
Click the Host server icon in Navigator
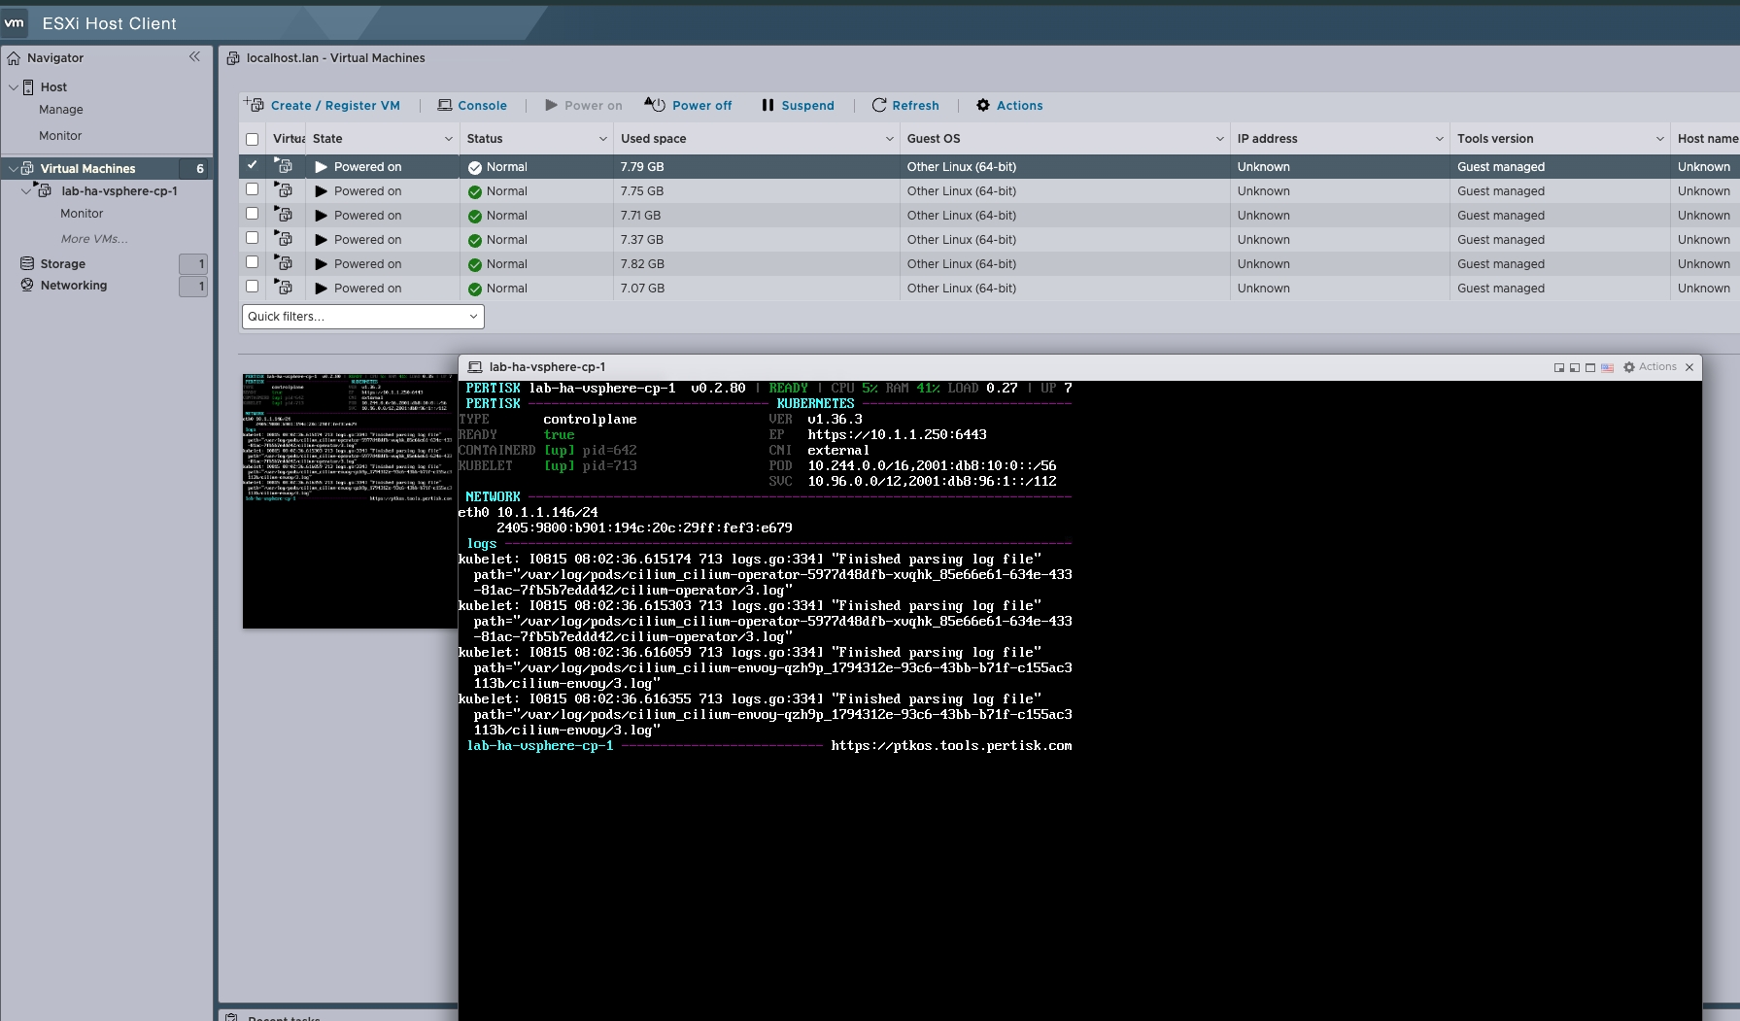pyautogui.click(x=28, y=87)
